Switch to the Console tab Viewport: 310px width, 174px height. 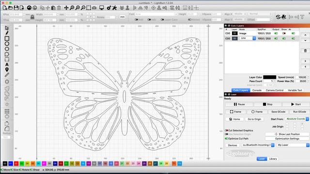tap(257, 90)
